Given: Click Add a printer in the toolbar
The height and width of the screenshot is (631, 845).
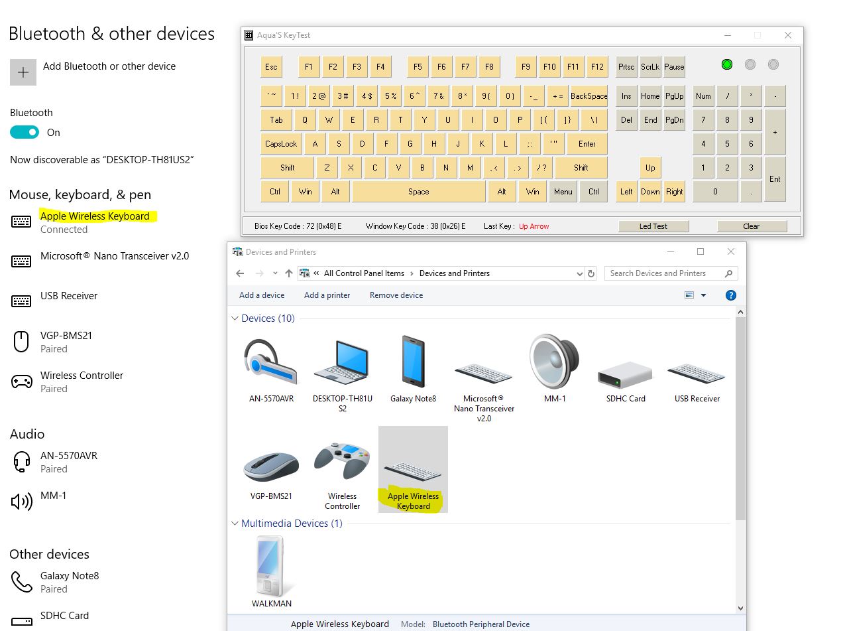Looking at the screenshot, I should 327,295.
